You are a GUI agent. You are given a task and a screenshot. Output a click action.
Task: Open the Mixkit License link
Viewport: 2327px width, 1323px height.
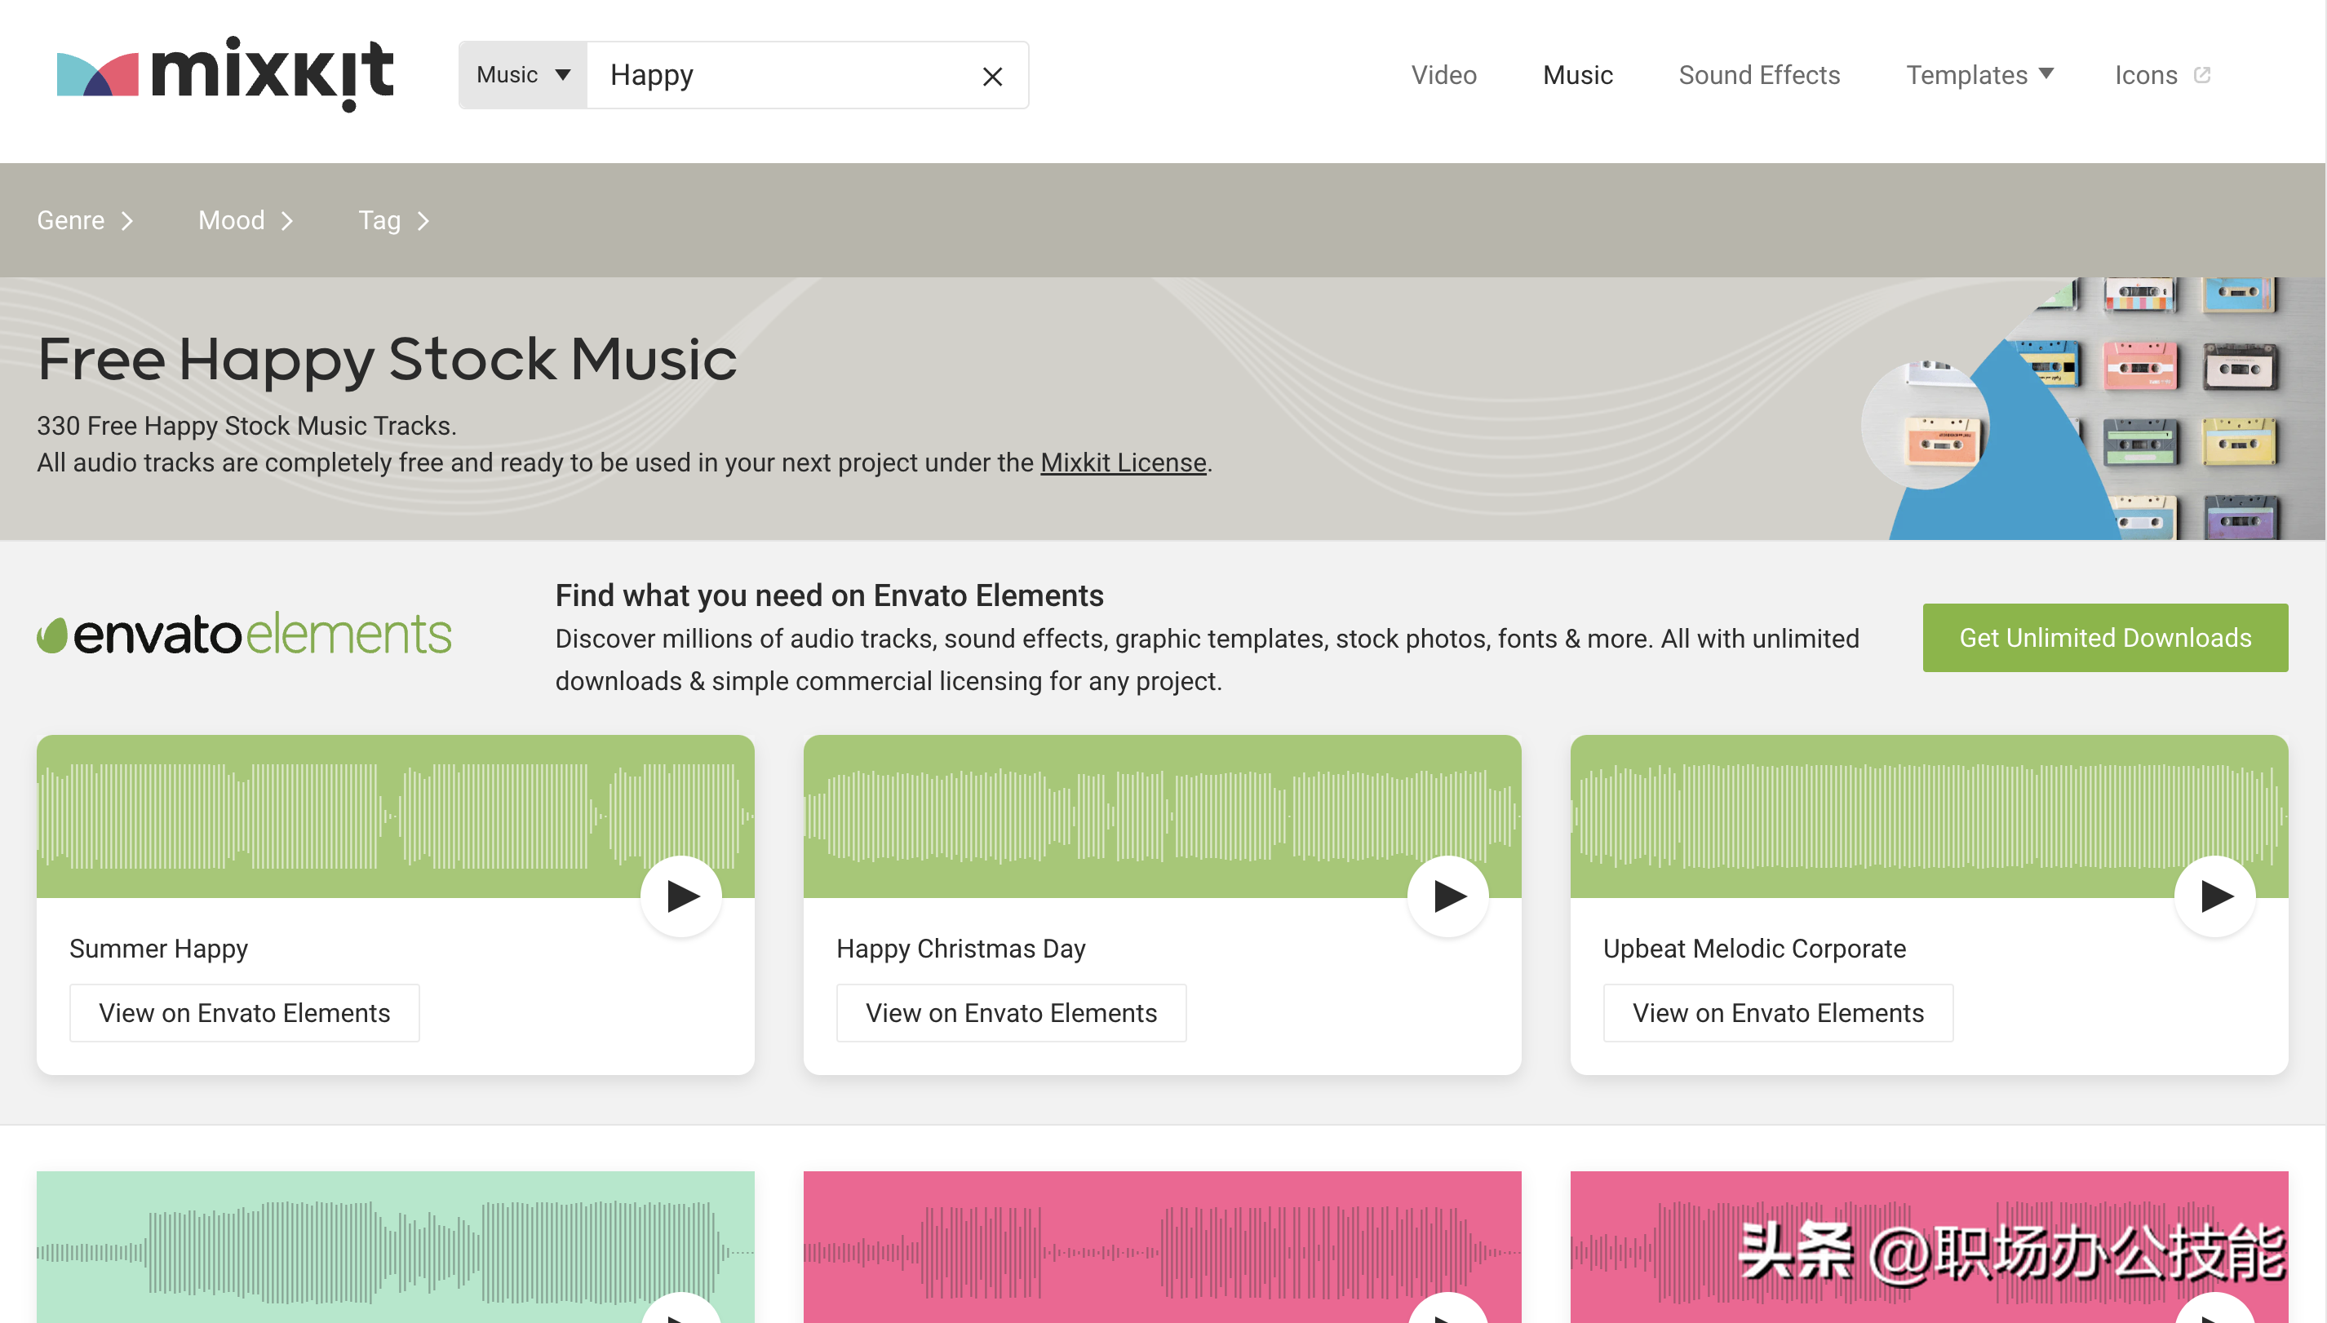(x=1123, y=462)
